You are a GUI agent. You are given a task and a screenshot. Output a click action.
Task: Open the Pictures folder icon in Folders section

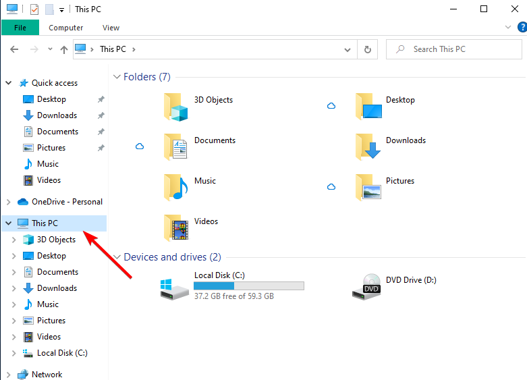coord(368,188)
